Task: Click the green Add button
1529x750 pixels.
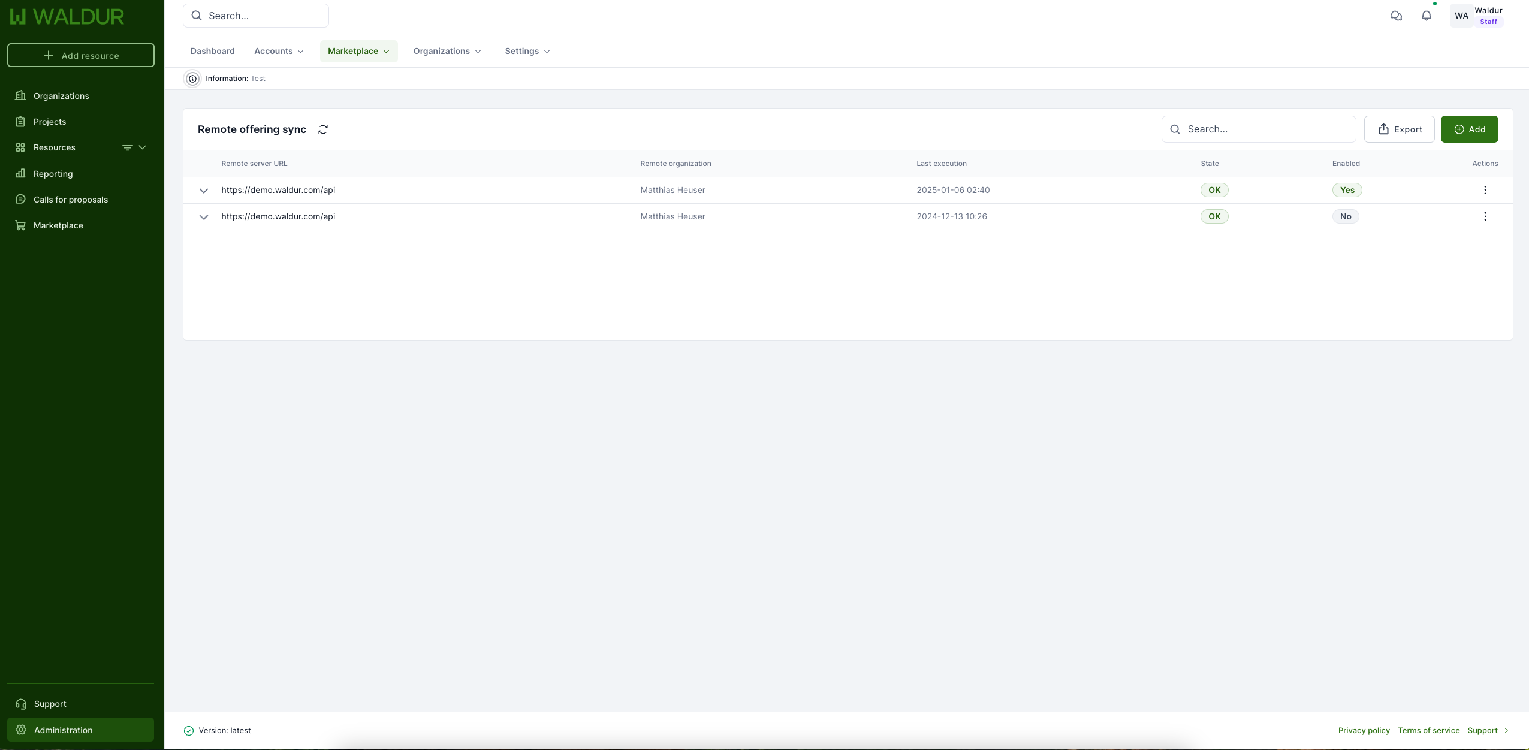Action: pos(1469,129)
